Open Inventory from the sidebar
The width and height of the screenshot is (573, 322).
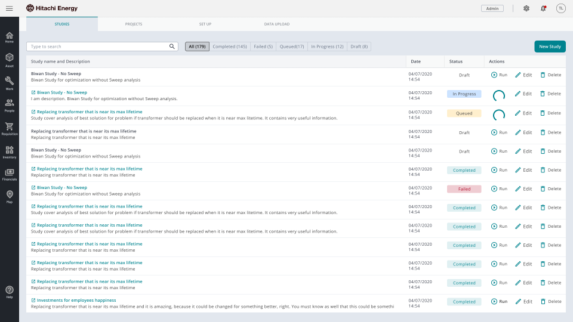pos(10,151)
